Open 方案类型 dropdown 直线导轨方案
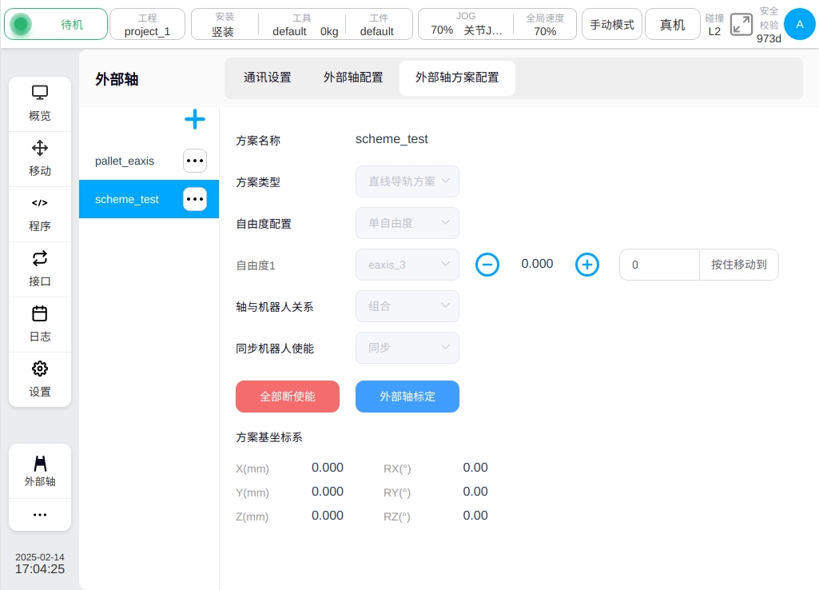This screenshot has width=819, height=590. (x=408, y=181)
